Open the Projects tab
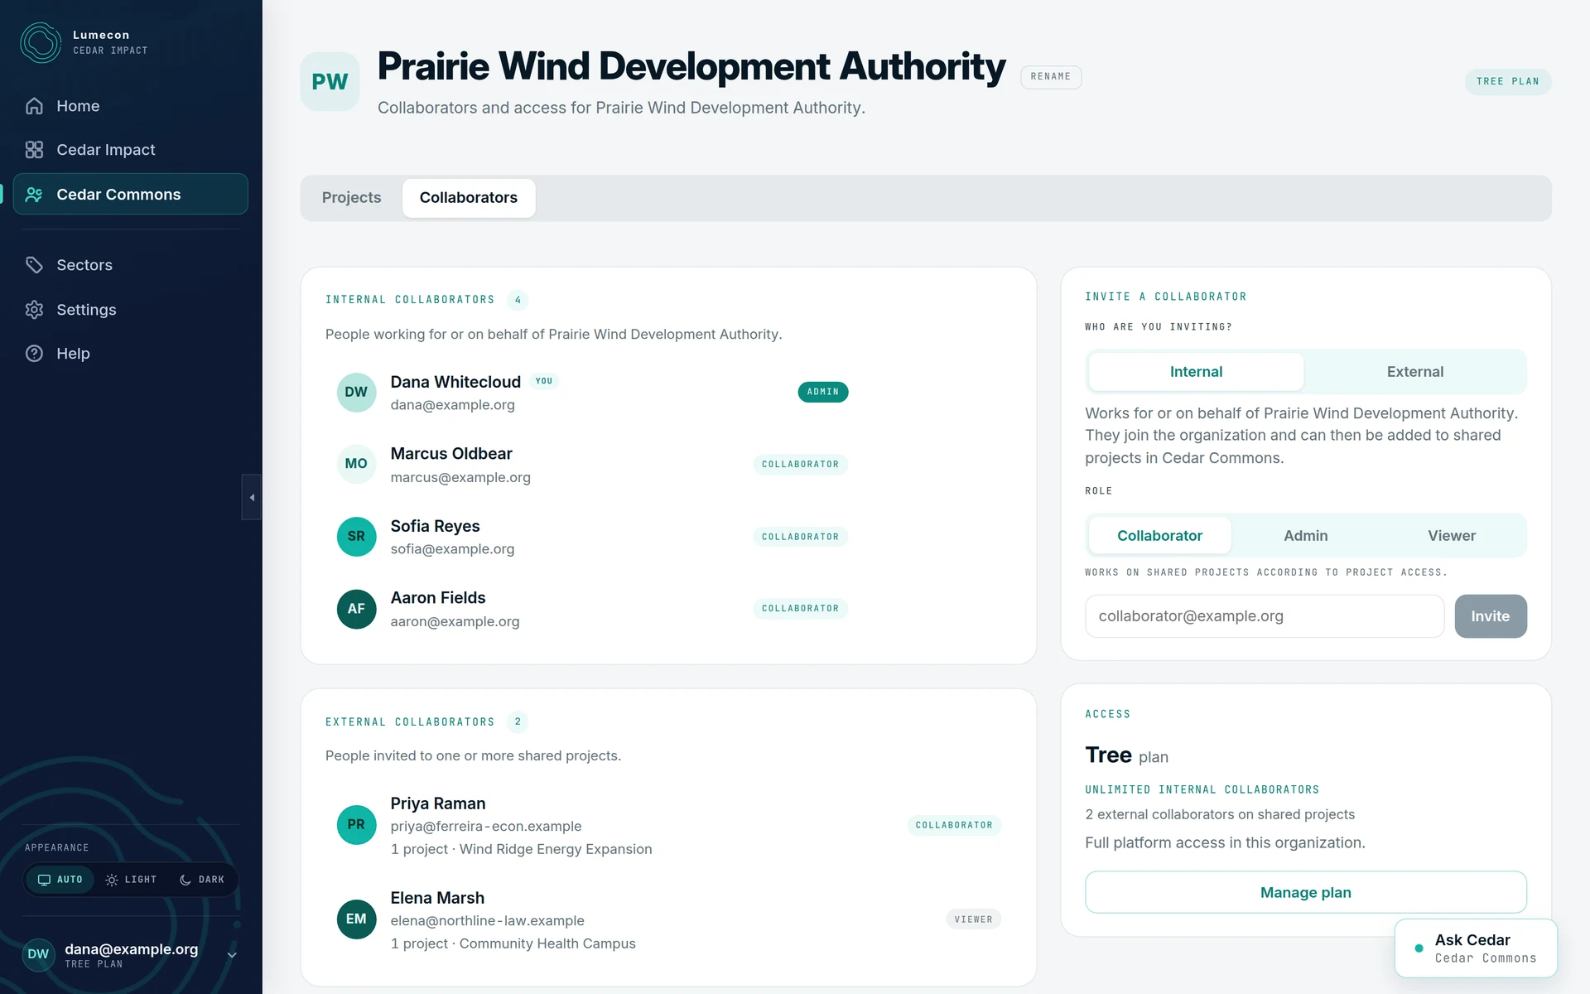This screenshot has height=994, width=1590. [351, 198]
